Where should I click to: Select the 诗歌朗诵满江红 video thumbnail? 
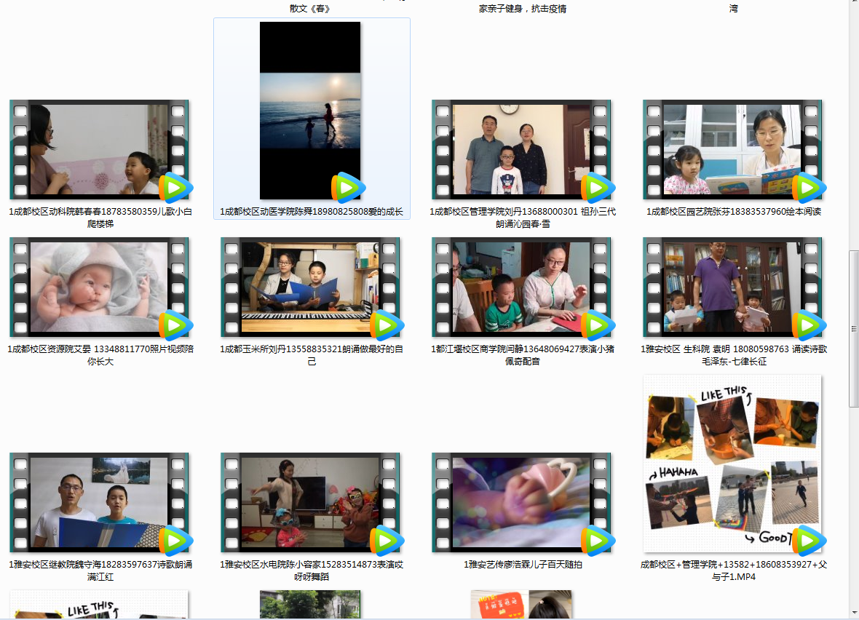pos(99,502)
